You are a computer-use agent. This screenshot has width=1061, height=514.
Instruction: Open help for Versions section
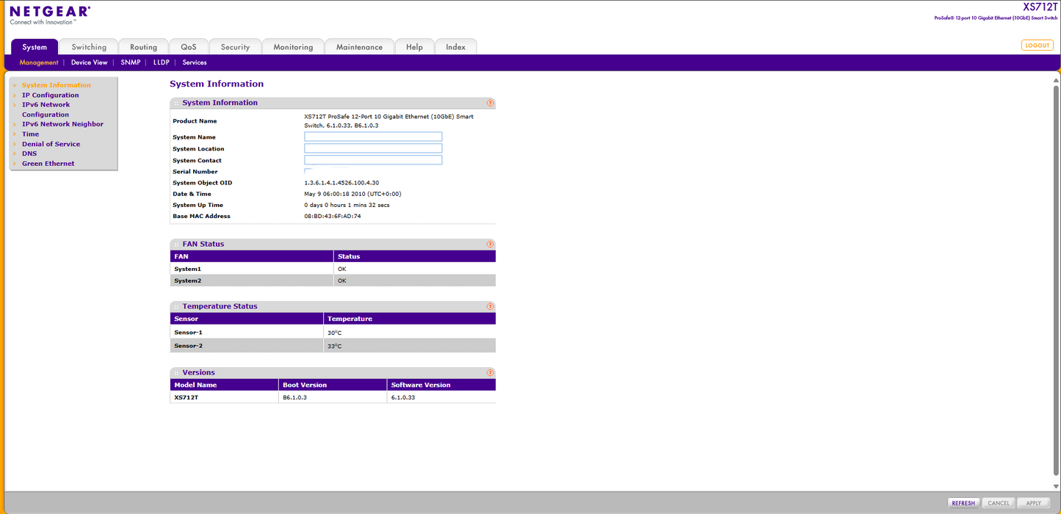490,372
